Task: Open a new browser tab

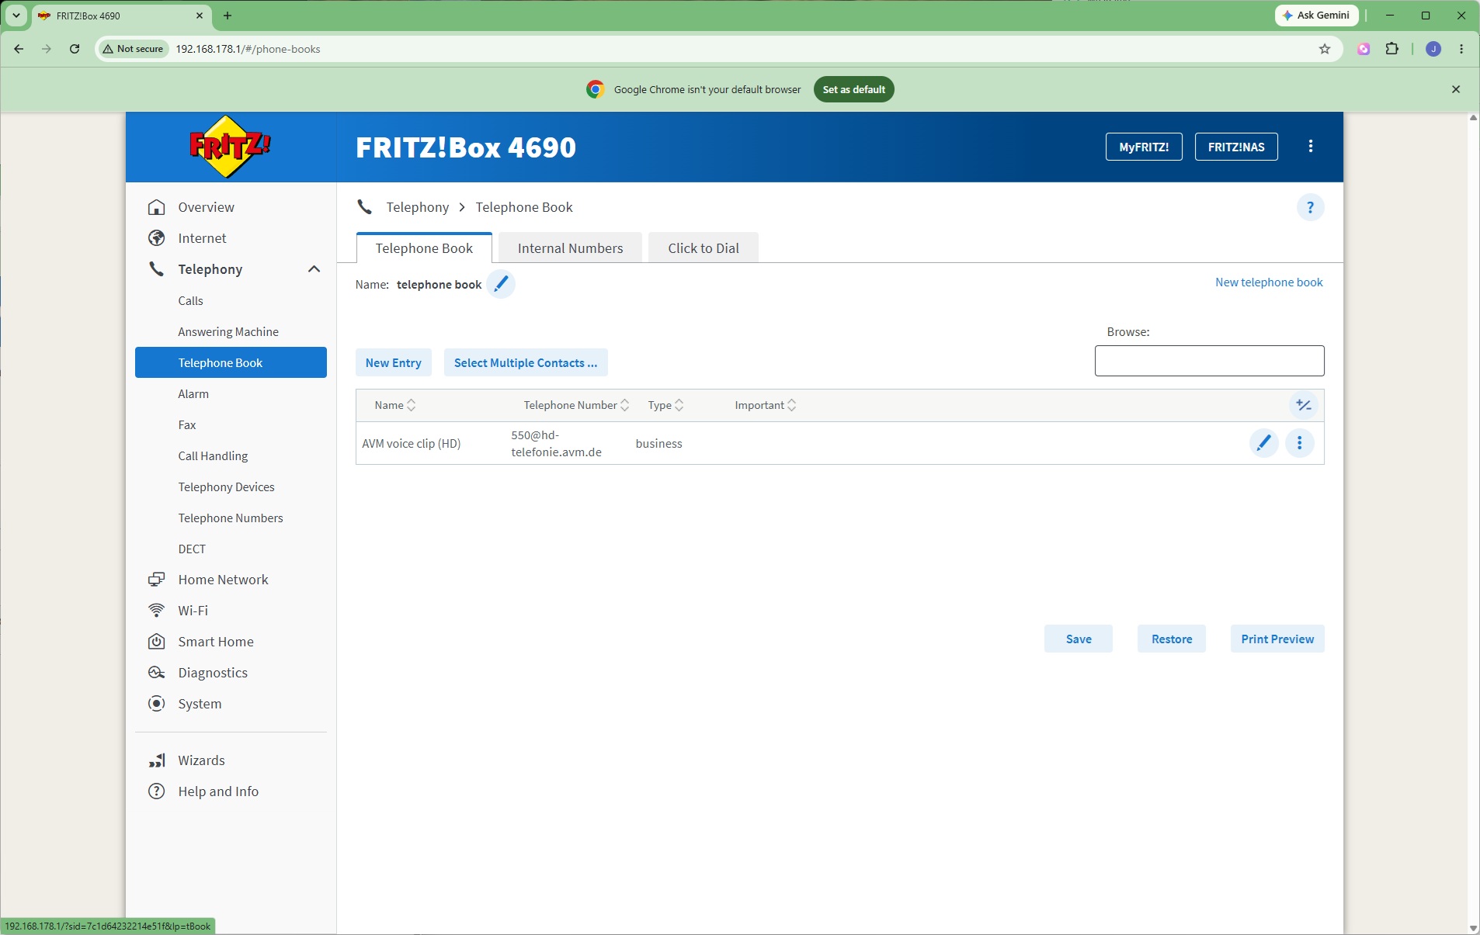Action: (228, 16)
